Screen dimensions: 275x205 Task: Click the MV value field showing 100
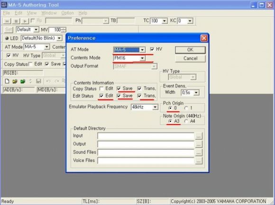click(55, 30)
